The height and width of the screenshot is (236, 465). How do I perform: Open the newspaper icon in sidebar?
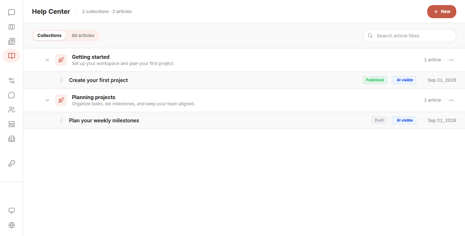pyautogui.click(x=12, y=41)
